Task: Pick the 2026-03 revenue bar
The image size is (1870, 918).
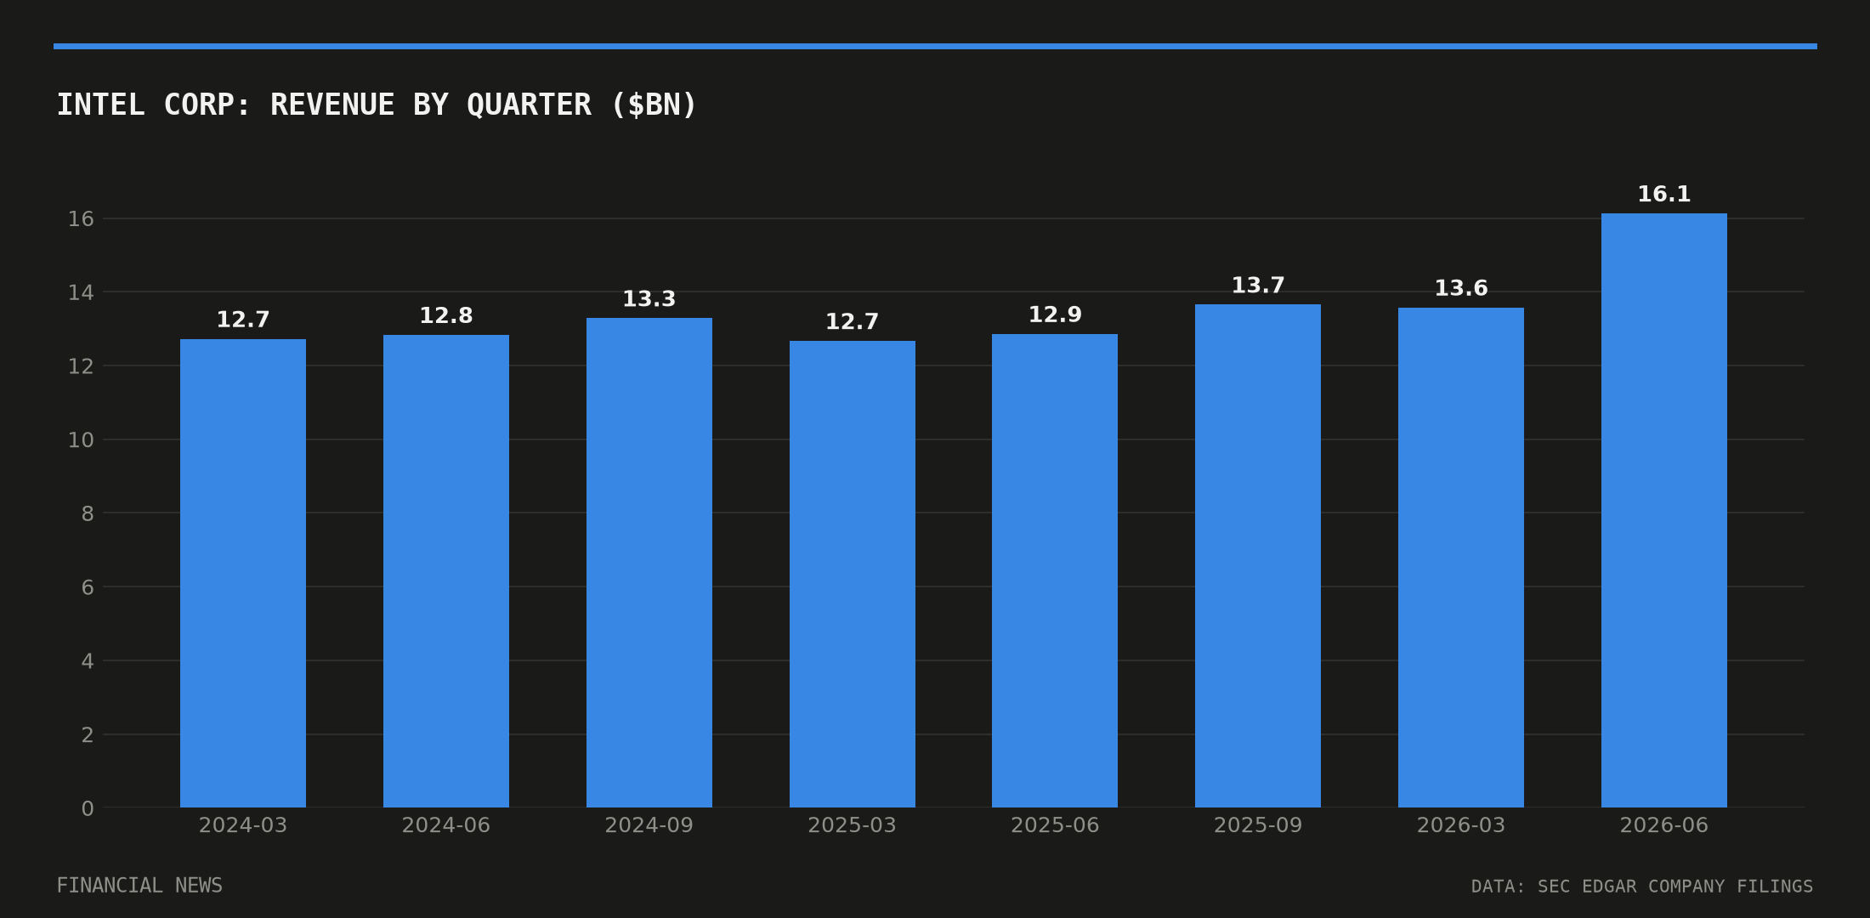Action: tap(1461, 558)
